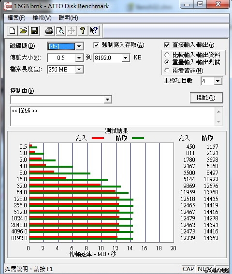The height and width of the screenshot is (274, 232).
Task: Click the 開始(S) start button
Action: point(206,98)
